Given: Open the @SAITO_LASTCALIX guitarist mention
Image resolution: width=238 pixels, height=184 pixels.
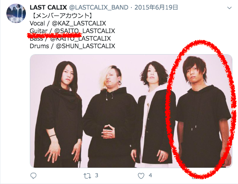Looking at the screenshot, I should [x=84, y=31].
